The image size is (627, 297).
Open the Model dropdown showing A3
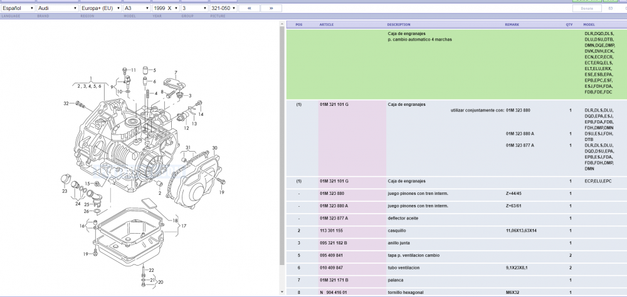click(x=137, y=8)
